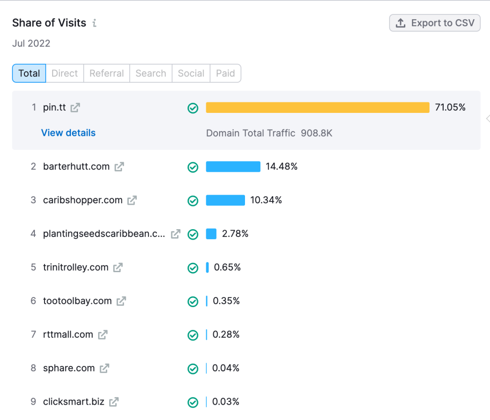
Task: Click the barterhutt.com domain name
Action: (76, 166)
